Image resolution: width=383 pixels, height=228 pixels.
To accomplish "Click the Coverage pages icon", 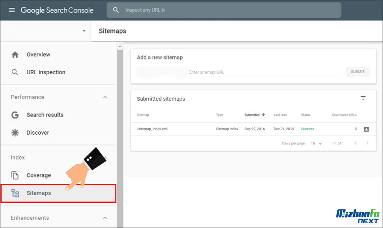I will coord(15,175).
